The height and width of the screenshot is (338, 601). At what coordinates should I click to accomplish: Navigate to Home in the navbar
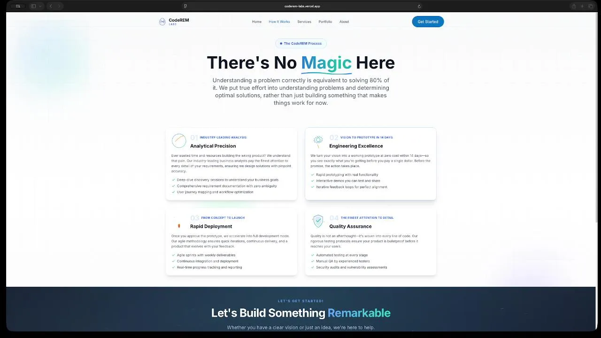pos(257,22)
